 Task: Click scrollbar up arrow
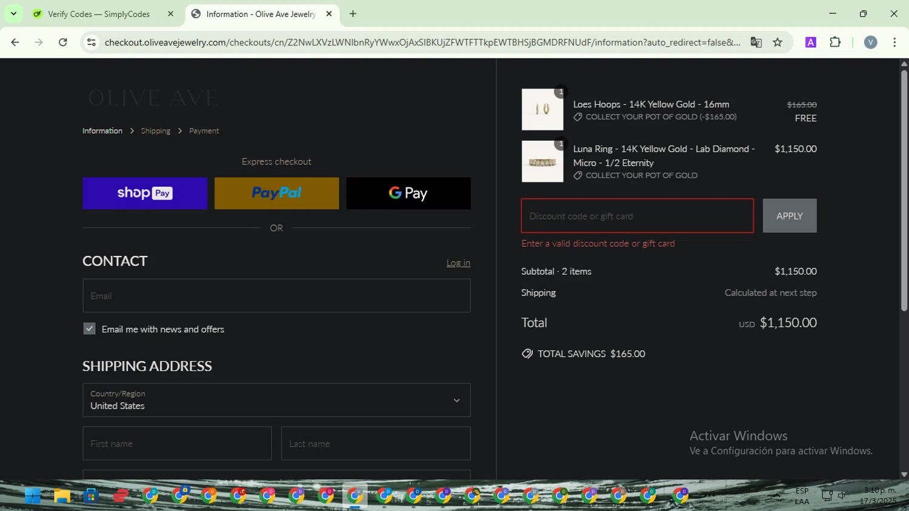(x=904, y=63)
